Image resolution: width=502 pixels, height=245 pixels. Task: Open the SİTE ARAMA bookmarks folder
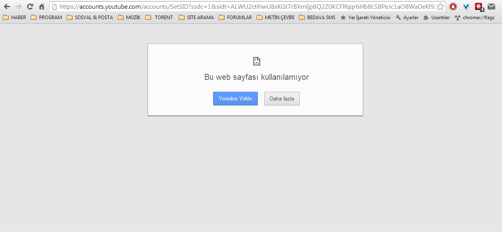coord(196,18)
